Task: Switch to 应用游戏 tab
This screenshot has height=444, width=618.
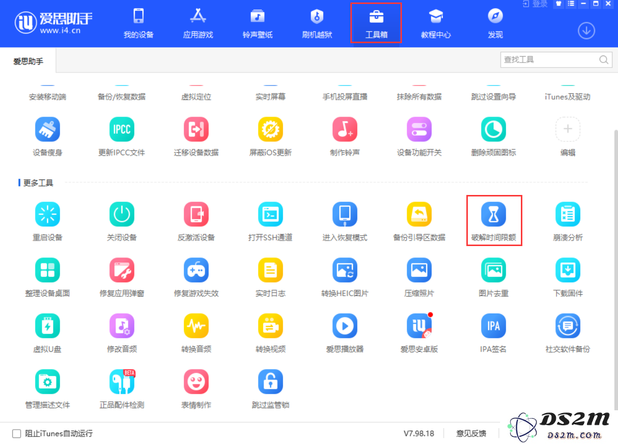Action: coord(198,23)
